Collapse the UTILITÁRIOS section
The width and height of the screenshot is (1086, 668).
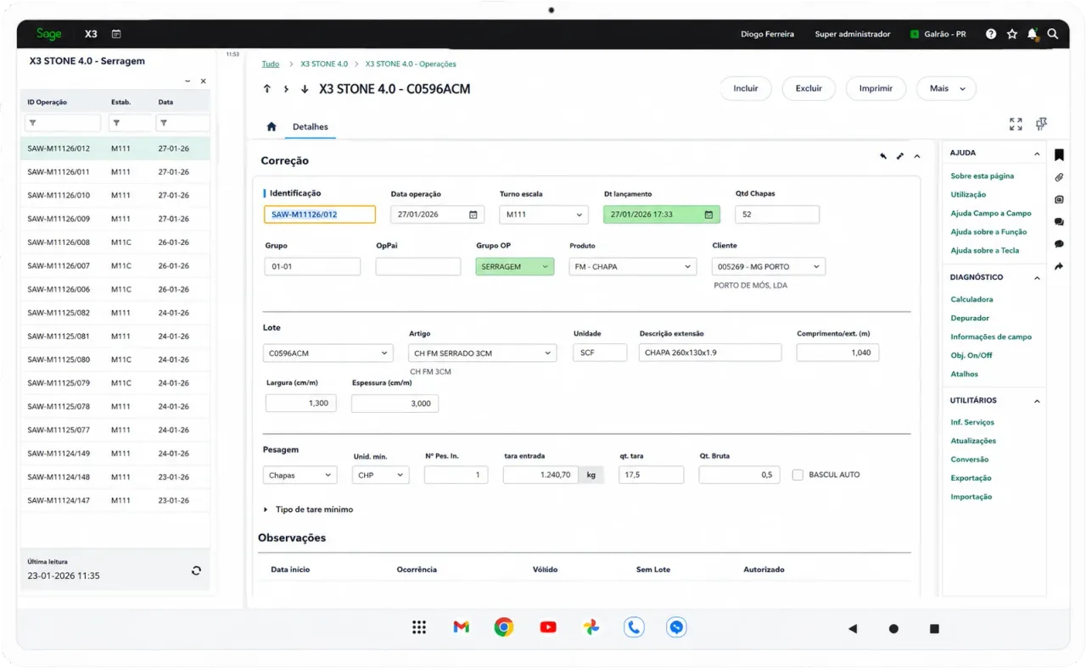[1037, 401]
